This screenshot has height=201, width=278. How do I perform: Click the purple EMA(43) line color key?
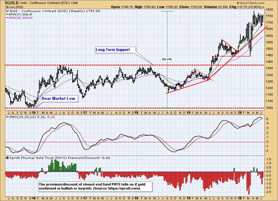[x=7, y=18]
